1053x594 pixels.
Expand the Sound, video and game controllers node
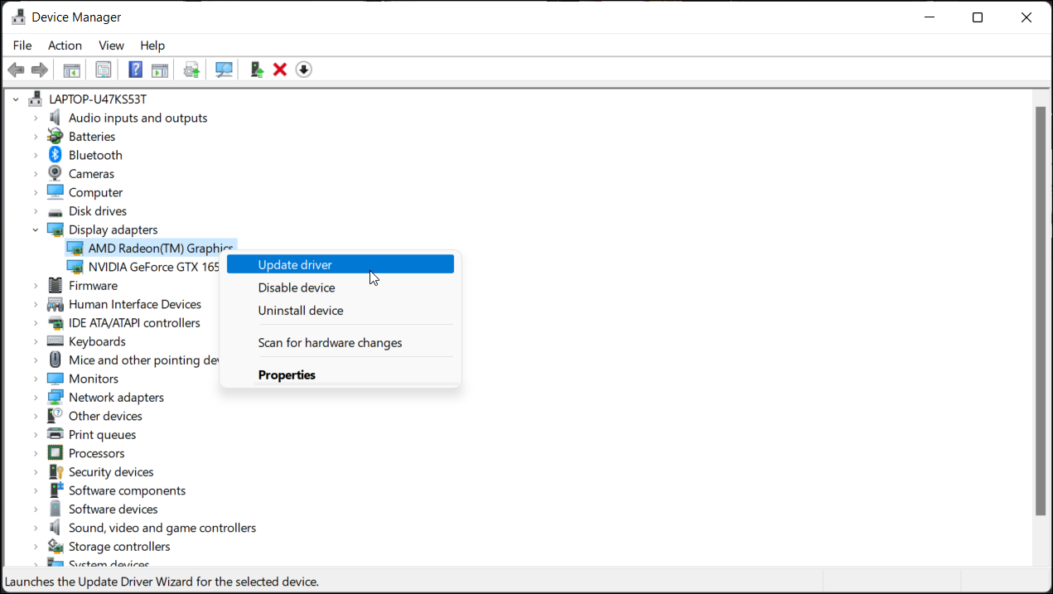coord(36,528)
